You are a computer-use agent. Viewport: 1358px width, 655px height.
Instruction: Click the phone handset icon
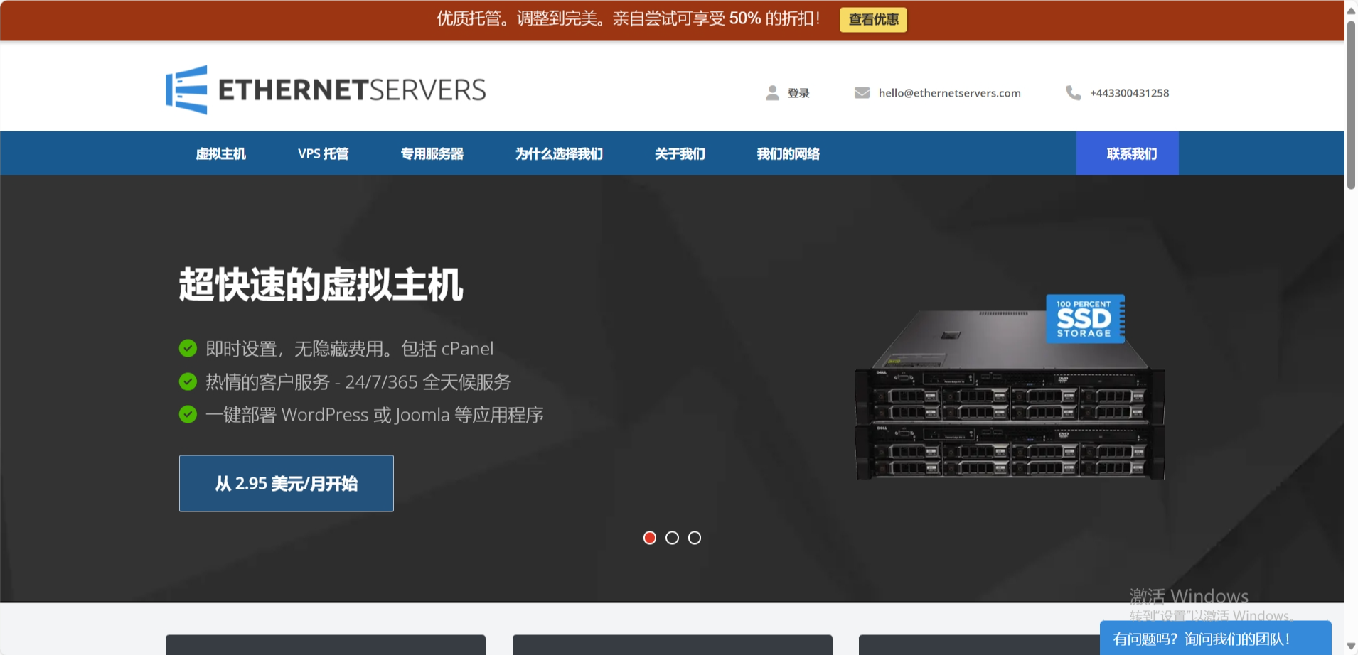pyautogui.click(x=1073, y=93)
